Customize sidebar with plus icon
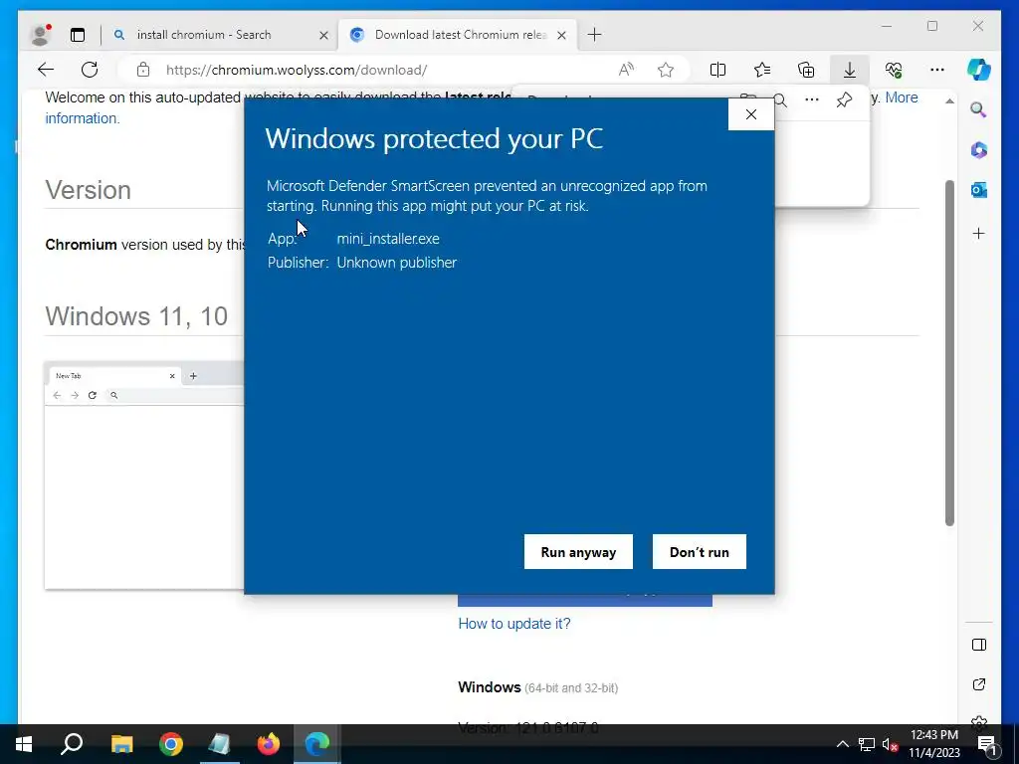This screenshot has width=1019, height=764. pyautogui.click(x=979, y=233)
